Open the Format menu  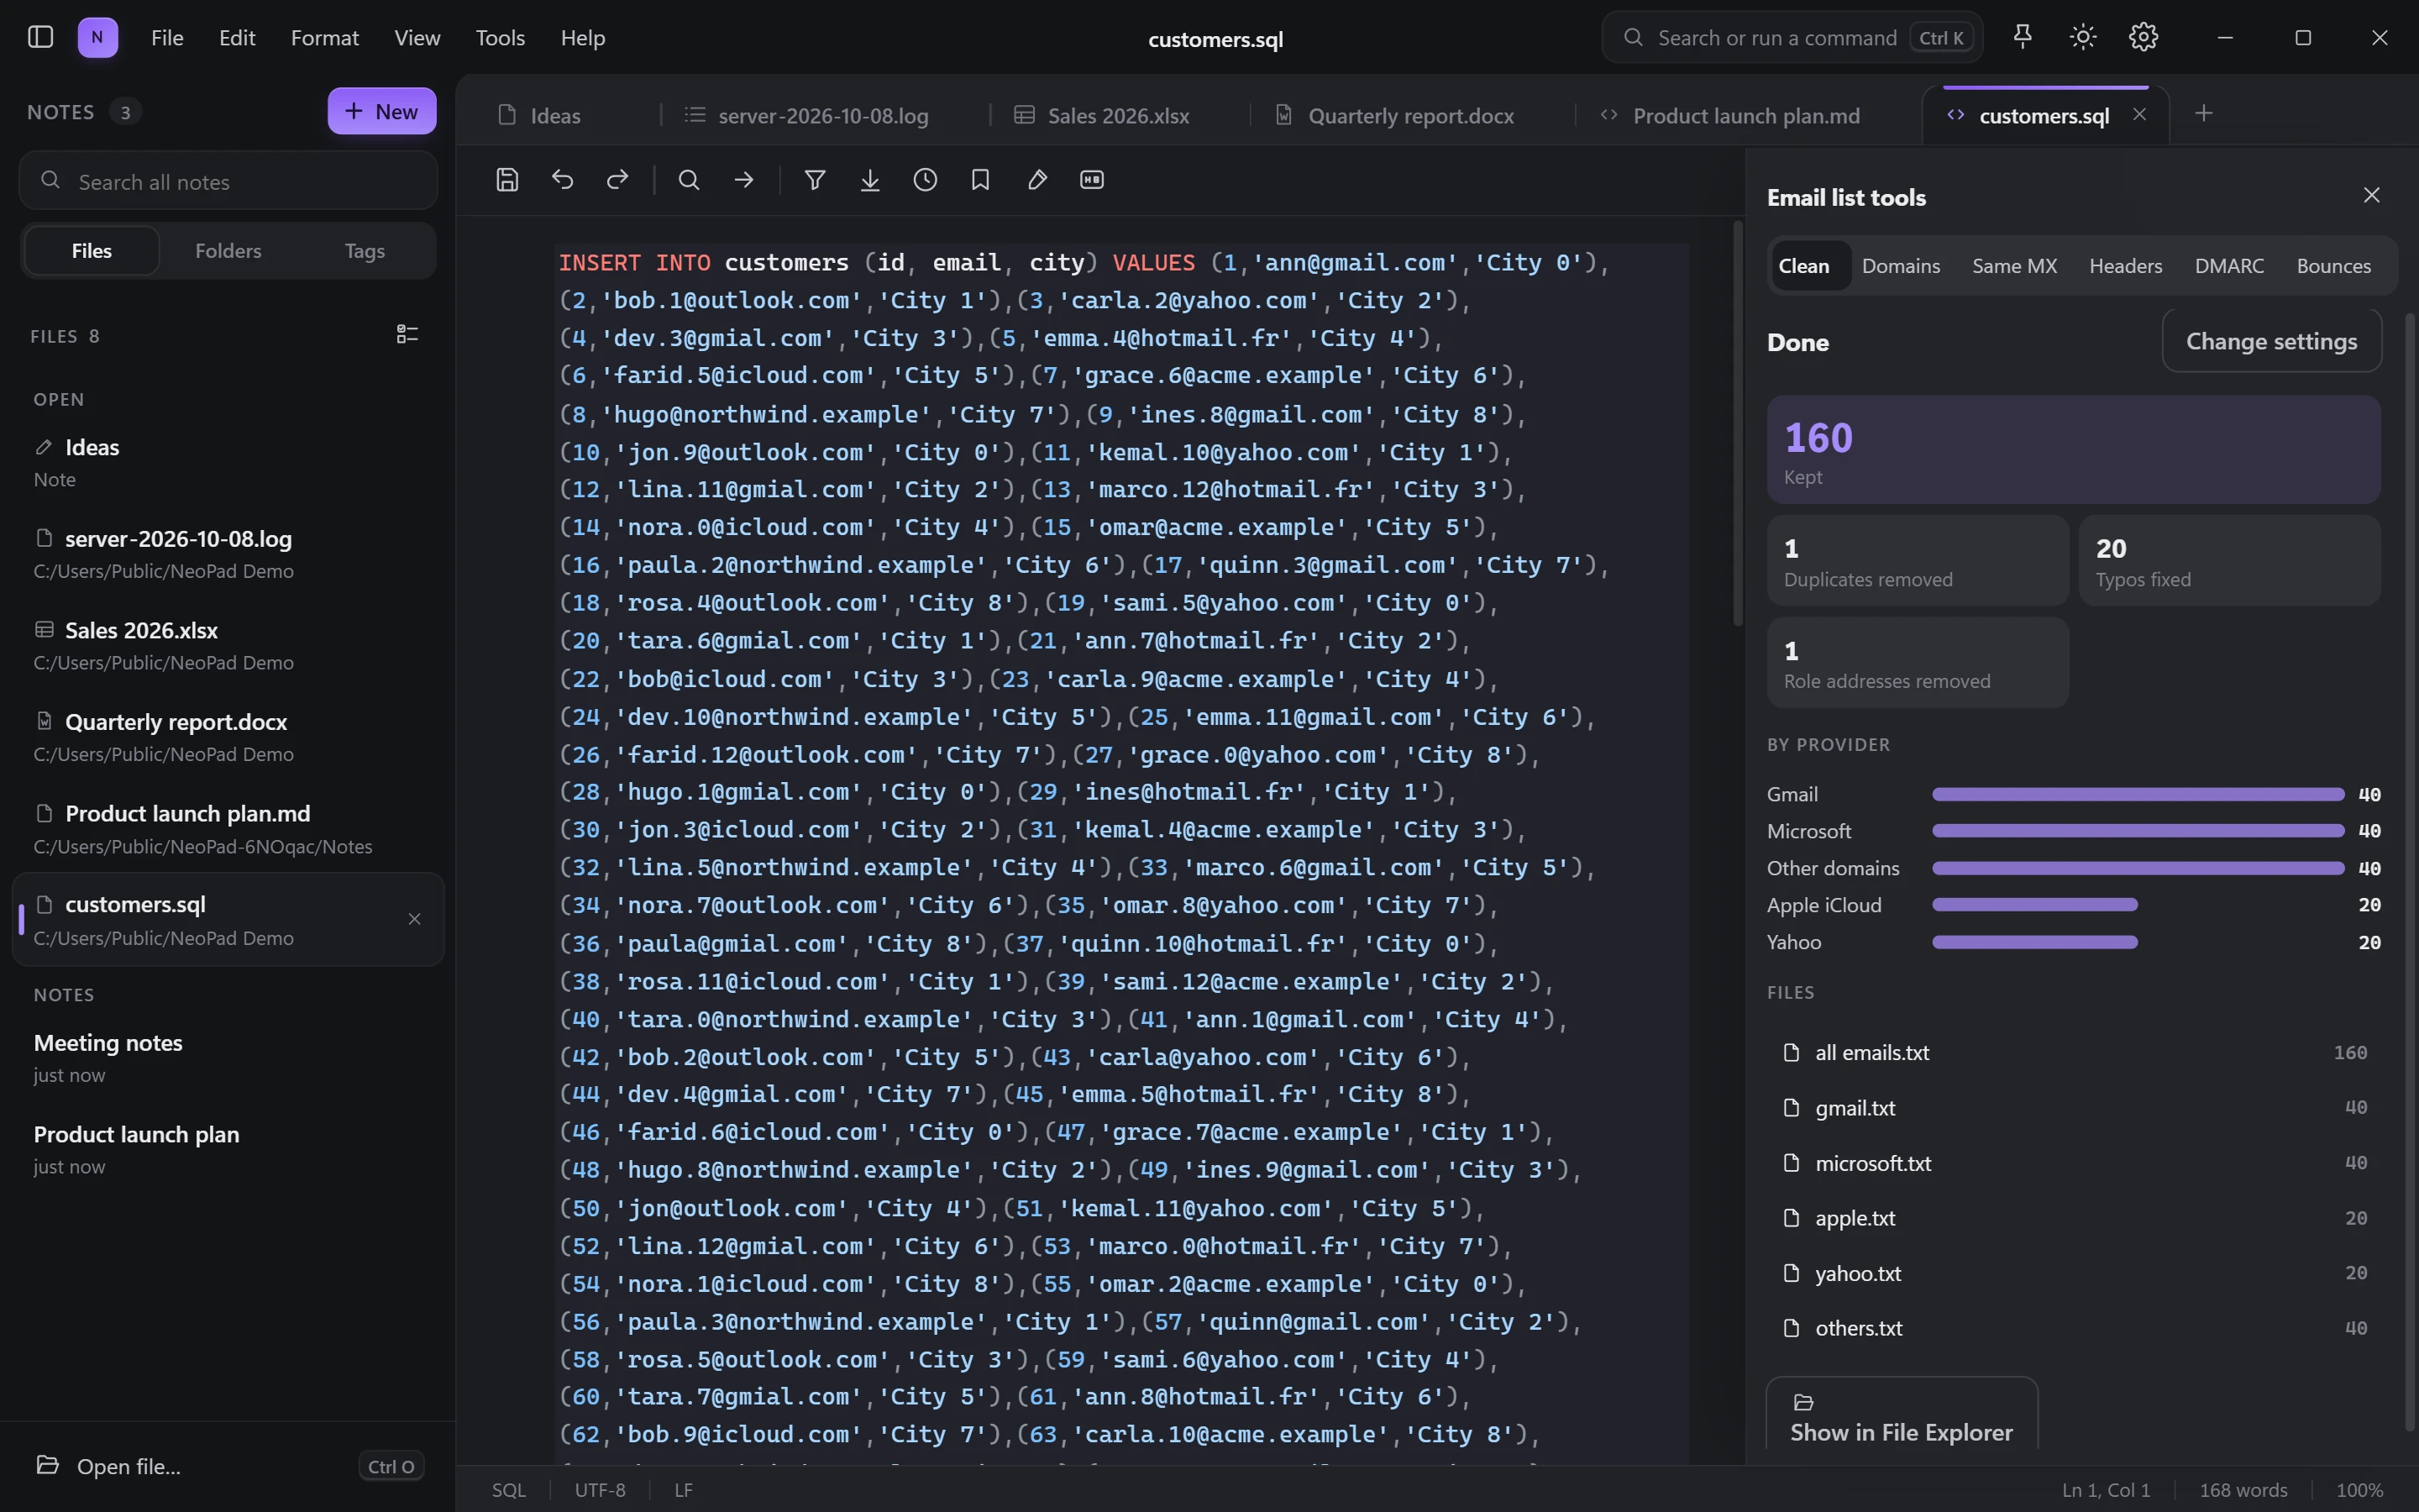click(x=325, y=38)
